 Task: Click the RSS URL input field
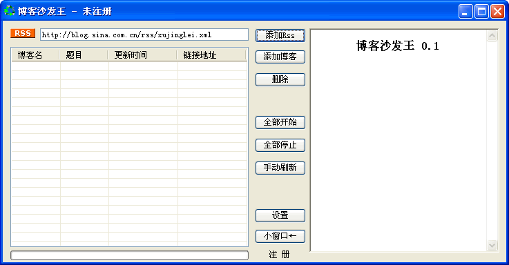(144, 35)
